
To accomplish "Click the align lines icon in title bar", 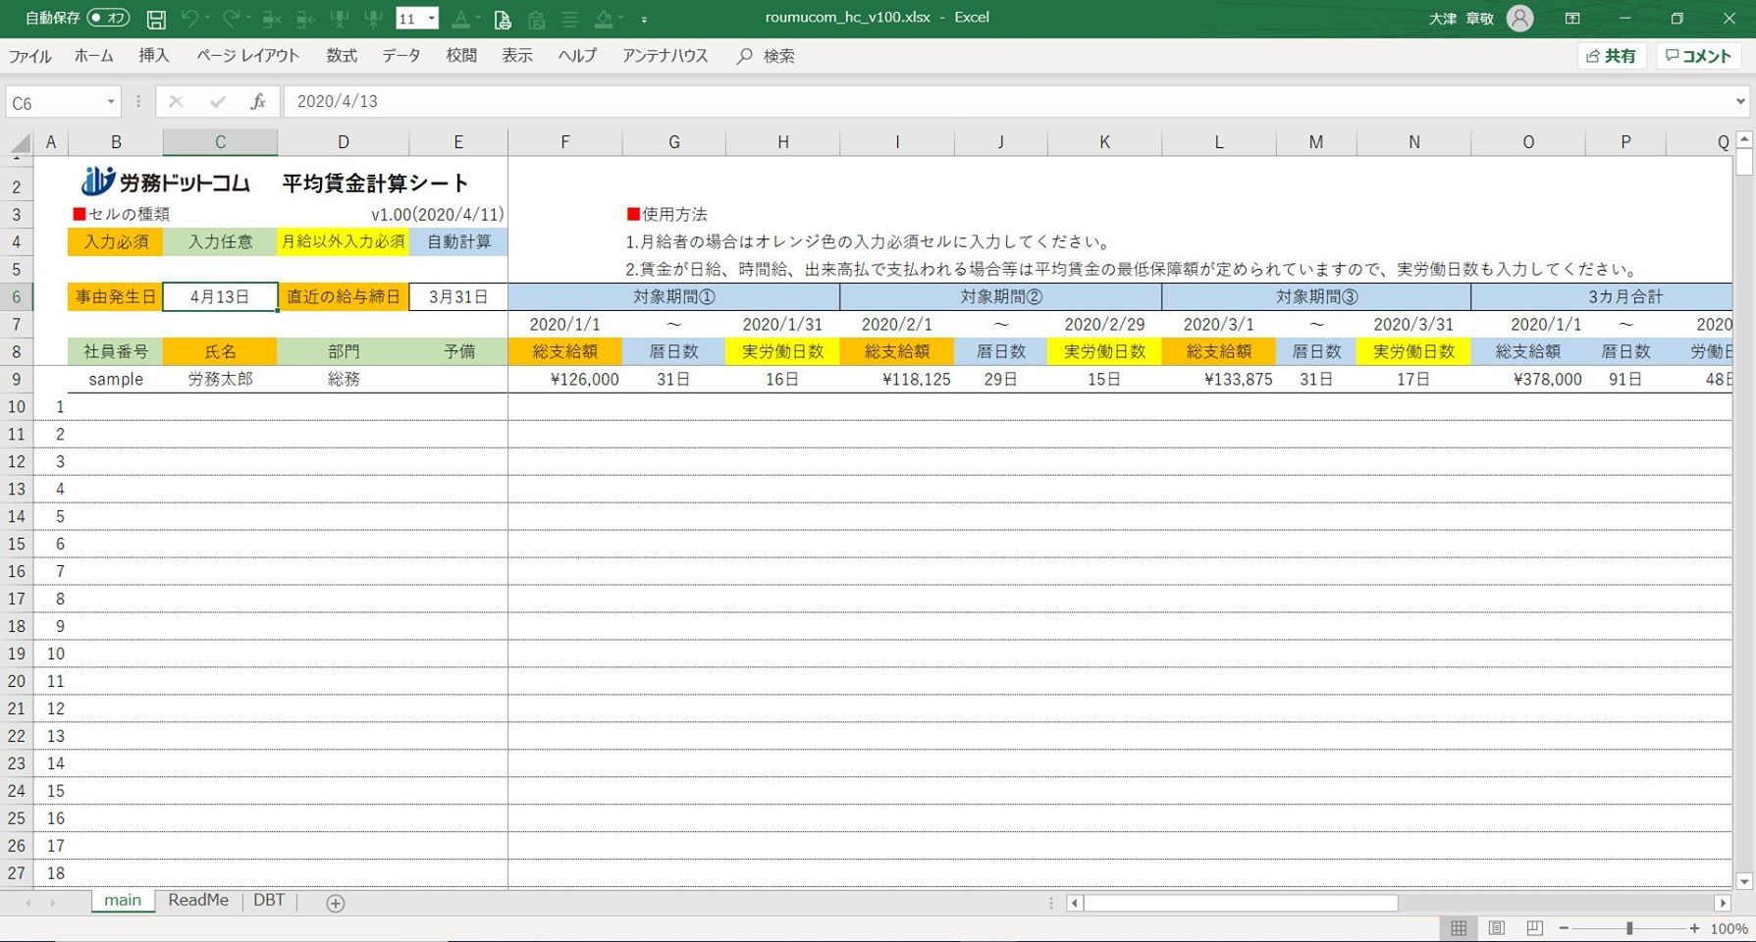I will [x=569, y=19].
